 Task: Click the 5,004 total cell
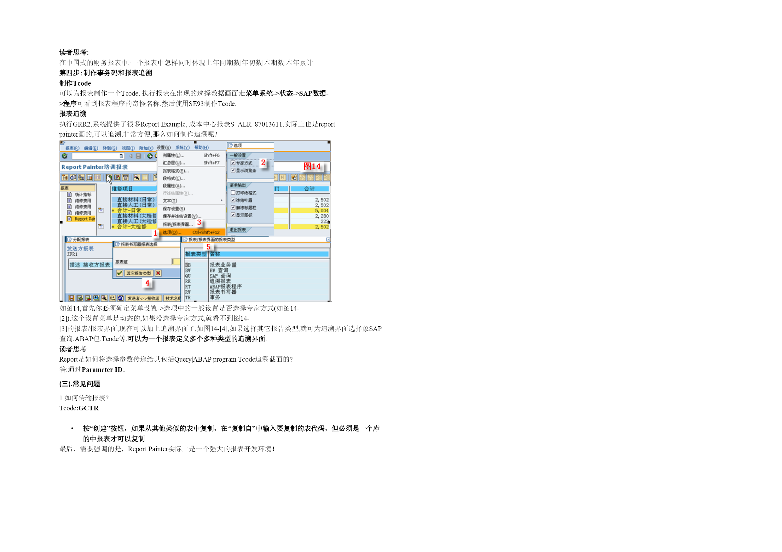310,211
